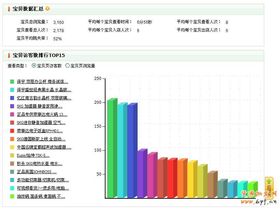The width and height of the screenshot is (280, 209).
Task: Open the SKG迷你静音加湿器 product link
Action: (41, 123)
